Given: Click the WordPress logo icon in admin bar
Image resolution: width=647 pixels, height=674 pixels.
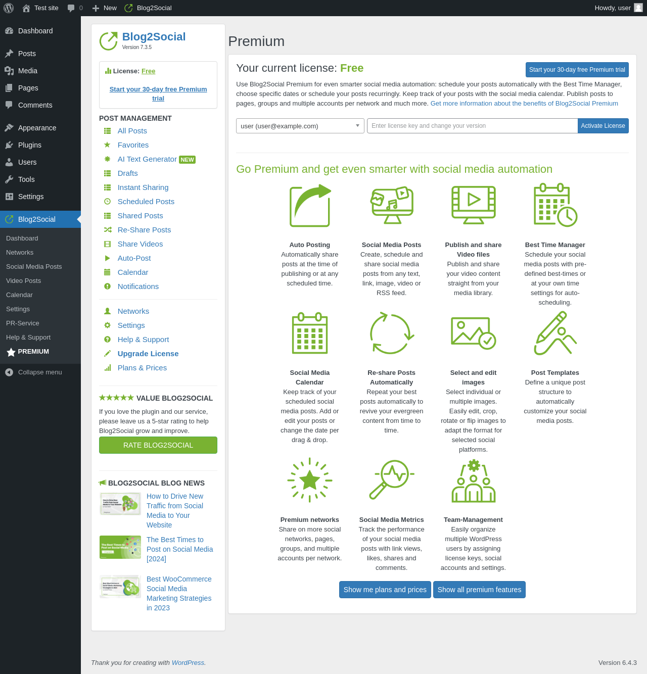Looking at the screenshot, I should (9, 8).
